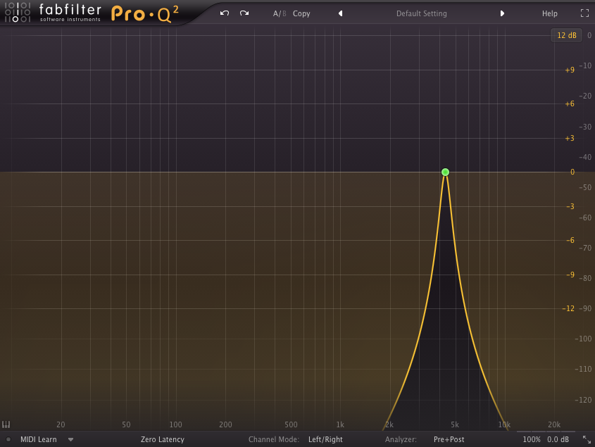Click the redo arrow icon
Screen dimensions: 595x447
(x=244, y=13)
